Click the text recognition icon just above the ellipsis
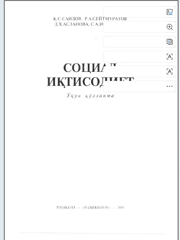 (169, 71)
